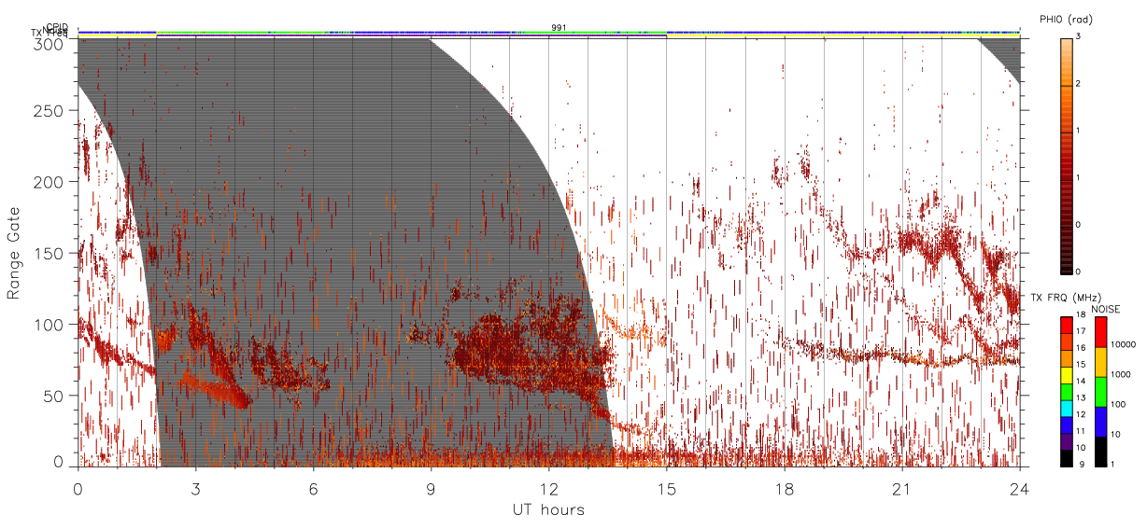Select the blue 11–12 MHz TX FRQ swatch
This screenshot has width=1147, height=529.
(1066, 425)
